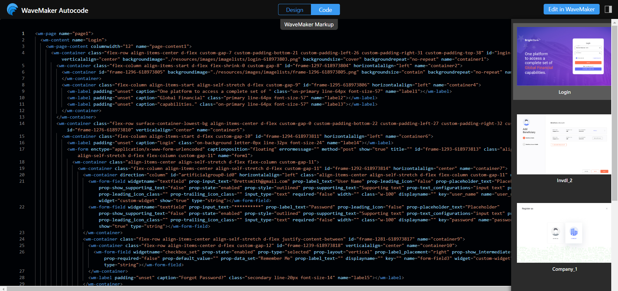
Task: Click line number 1 in the gutter
Action: [23, 33]
